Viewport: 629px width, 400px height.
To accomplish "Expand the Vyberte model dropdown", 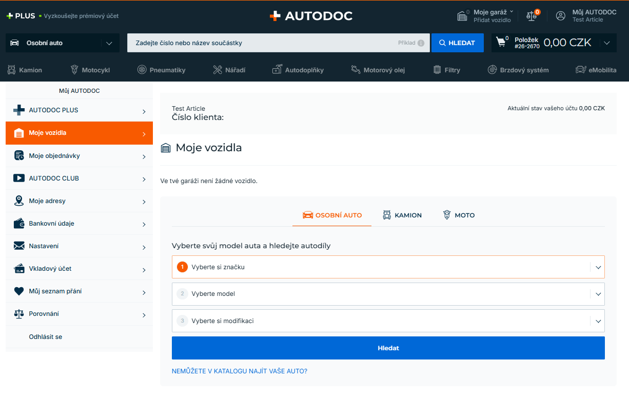I will tap(388, 294).
